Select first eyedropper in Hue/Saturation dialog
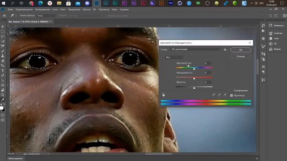Image resolution: width=287 pixels, height=161 pixels. (x=213, y=95)
